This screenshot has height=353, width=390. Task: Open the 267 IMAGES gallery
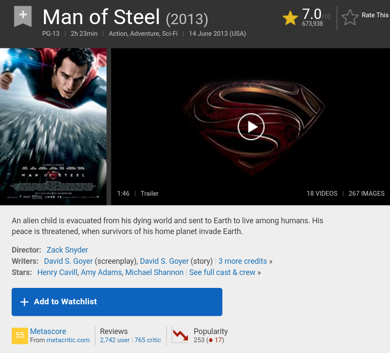click(x=366, y=194)
